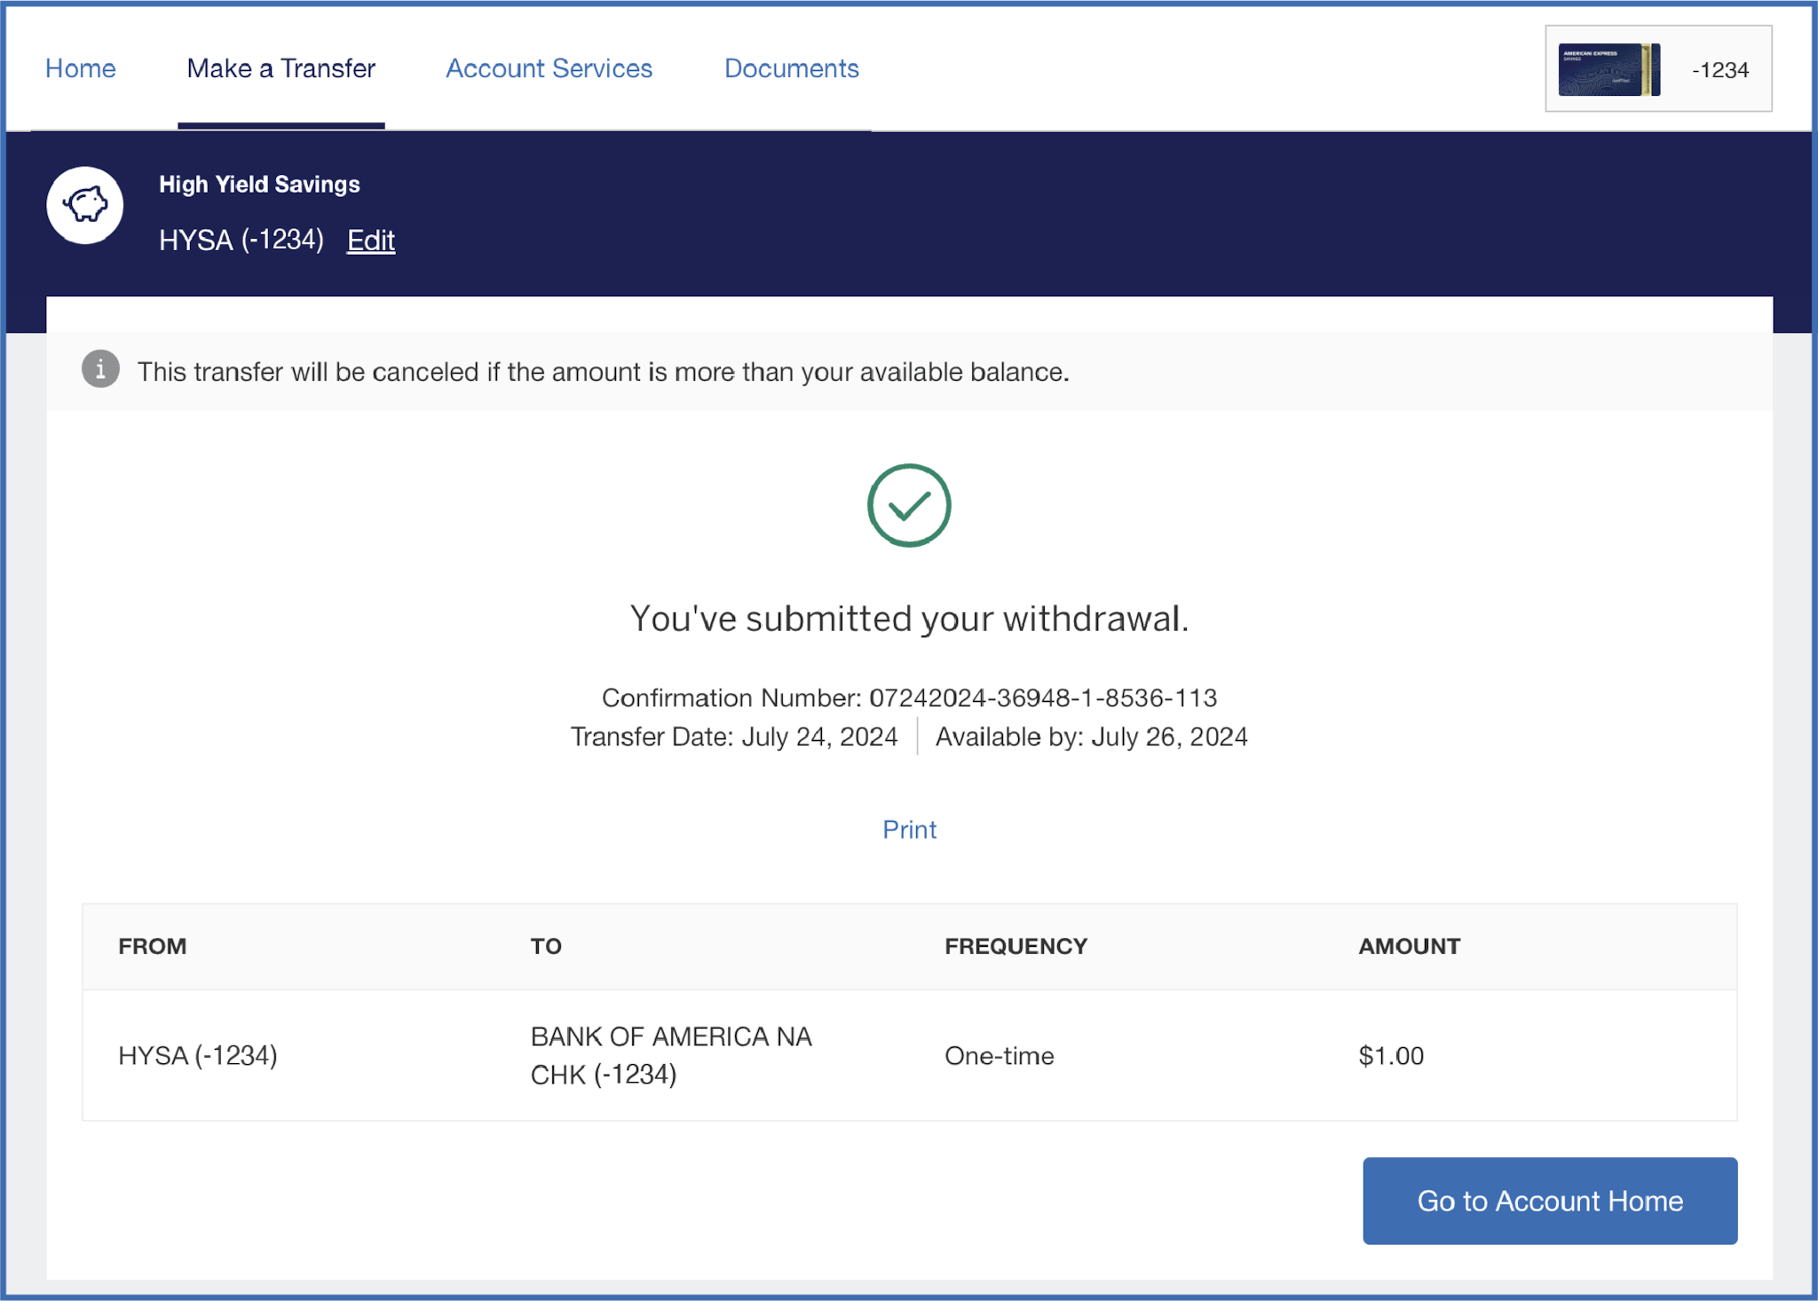Open the -1234 account selector box

(1719, 69)
